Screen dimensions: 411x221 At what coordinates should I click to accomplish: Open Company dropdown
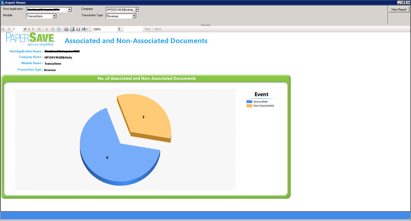coord(137,10)
